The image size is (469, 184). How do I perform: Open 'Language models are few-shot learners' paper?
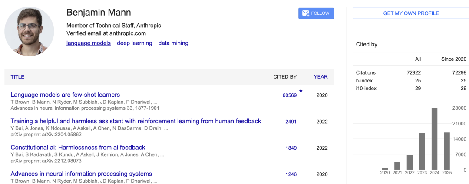(65, 95)
